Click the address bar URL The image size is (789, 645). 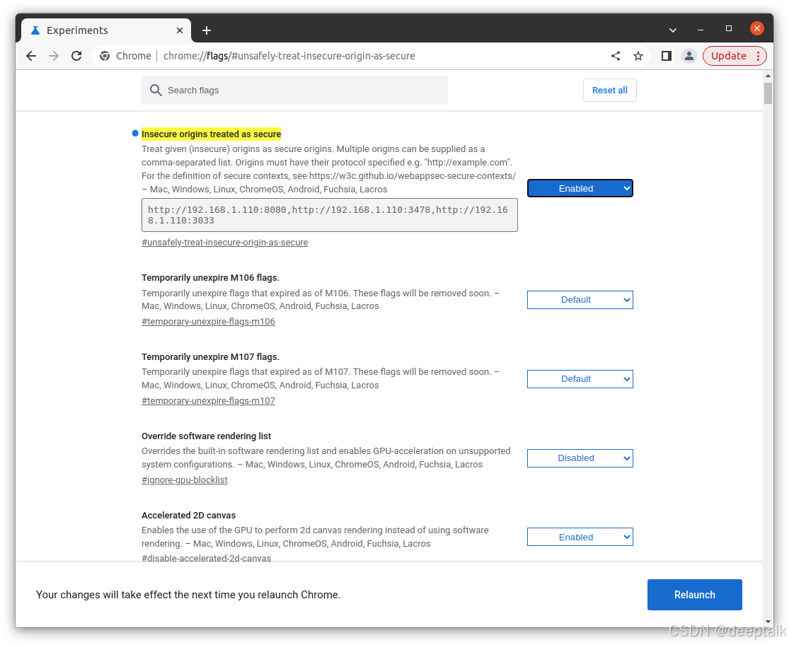pos(289,56)
